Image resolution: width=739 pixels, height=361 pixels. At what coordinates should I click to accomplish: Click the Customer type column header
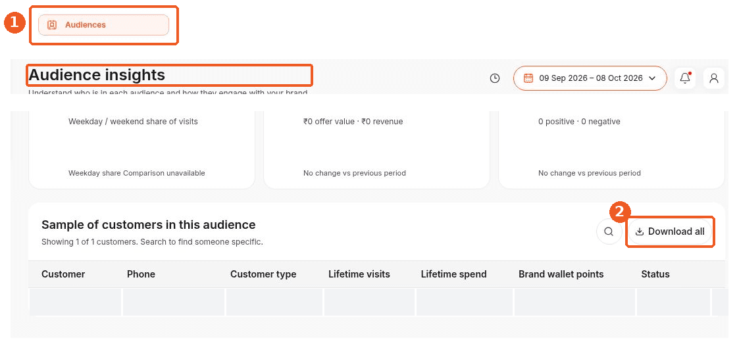pyautogui.click(x=263, y=274)
